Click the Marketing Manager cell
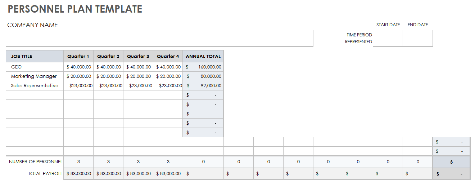This screenshot has height=182, width=475. pos(35,76)
